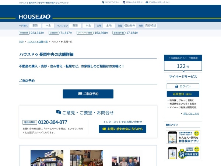221x166 pixels.
Task: Click the lock icon in the ログイン button
Action: pyautogui.click(x=176, y=86)
